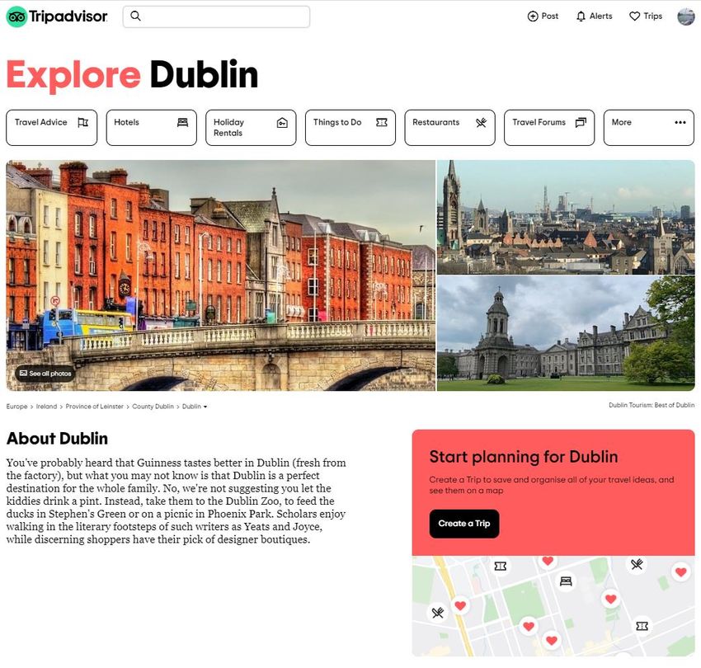Open Province of Leinster breadcrumb

tap(94, 407)
